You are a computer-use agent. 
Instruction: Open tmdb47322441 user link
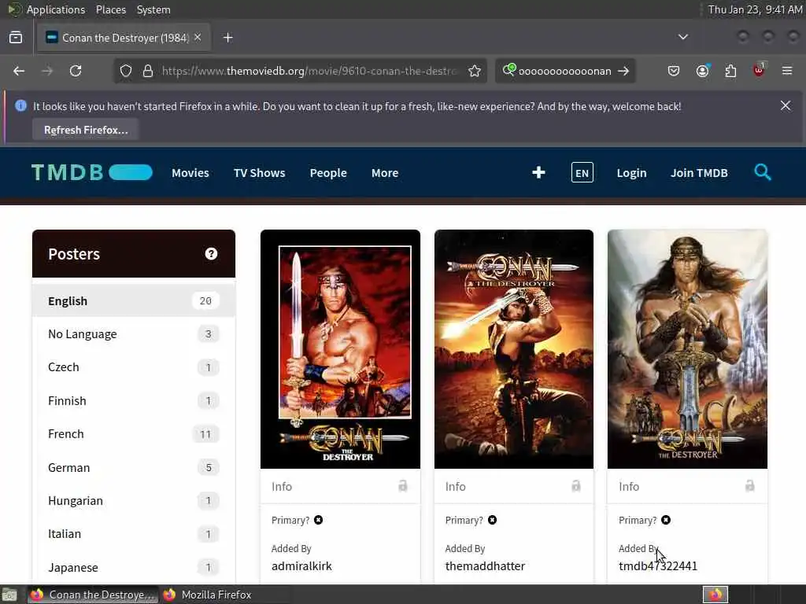[658, 566]
